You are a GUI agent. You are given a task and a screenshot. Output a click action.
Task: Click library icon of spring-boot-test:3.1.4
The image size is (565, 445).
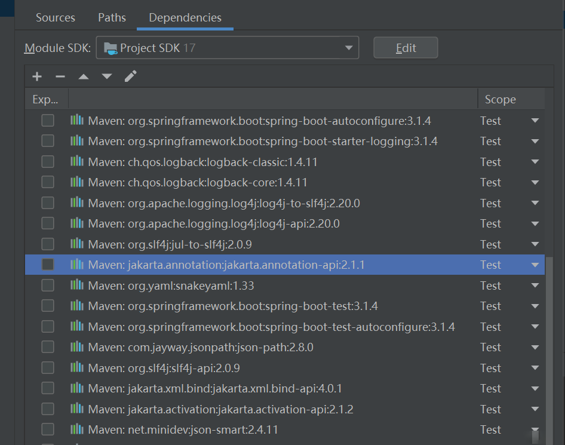click(77, 306)
